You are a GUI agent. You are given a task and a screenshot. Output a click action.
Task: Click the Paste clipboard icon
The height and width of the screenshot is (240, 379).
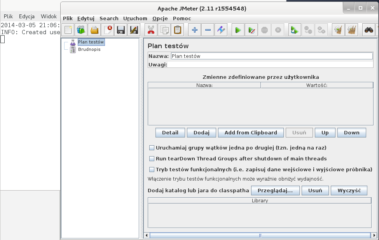177,30
